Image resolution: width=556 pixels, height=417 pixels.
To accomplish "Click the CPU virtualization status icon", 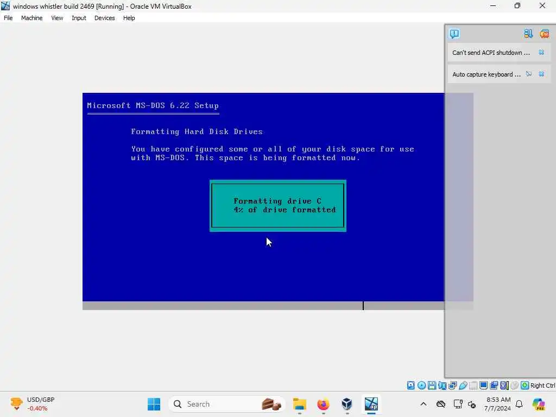I will [x=504, y=386].
